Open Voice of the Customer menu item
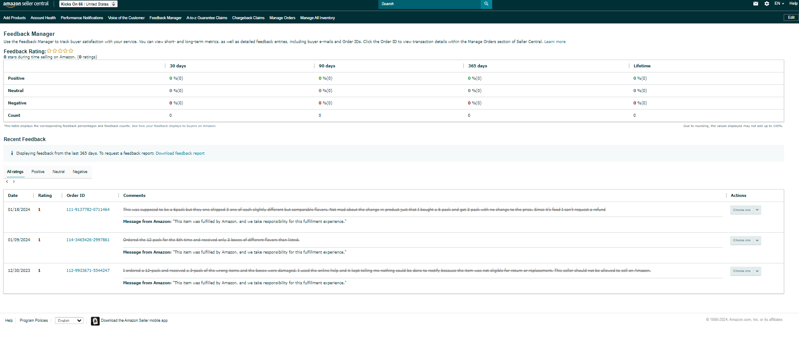The width and height of the screenshot is (799, 358). click(x=126, y=18)
